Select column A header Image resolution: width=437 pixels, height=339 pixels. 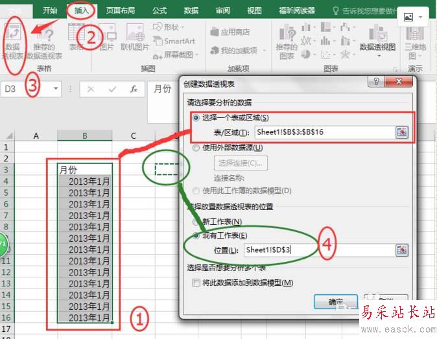point(36,135)
